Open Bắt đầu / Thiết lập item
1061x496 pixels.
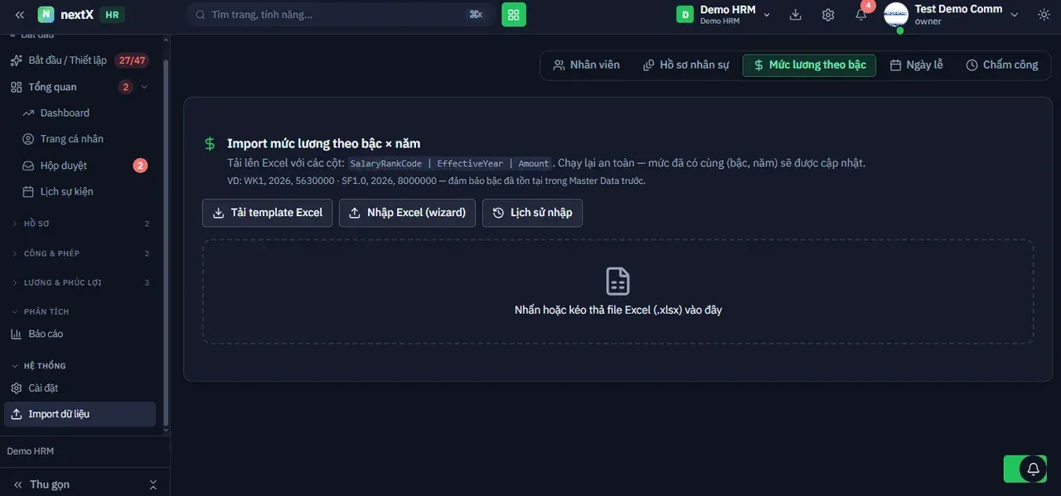coord(67,60)
